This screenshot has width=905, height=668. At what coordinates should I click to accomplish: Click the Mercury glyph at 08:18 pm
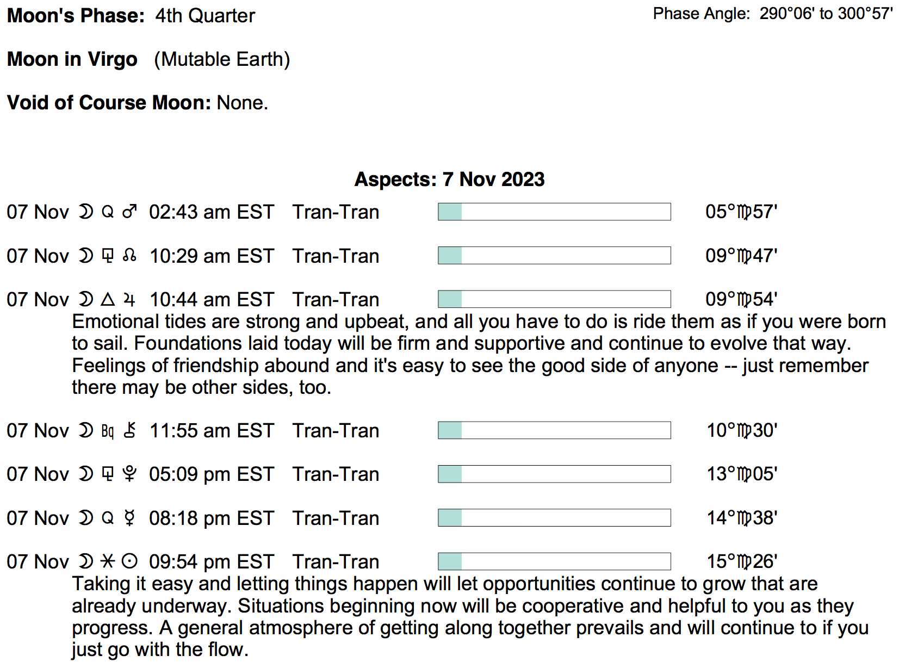tap(129, 518)
